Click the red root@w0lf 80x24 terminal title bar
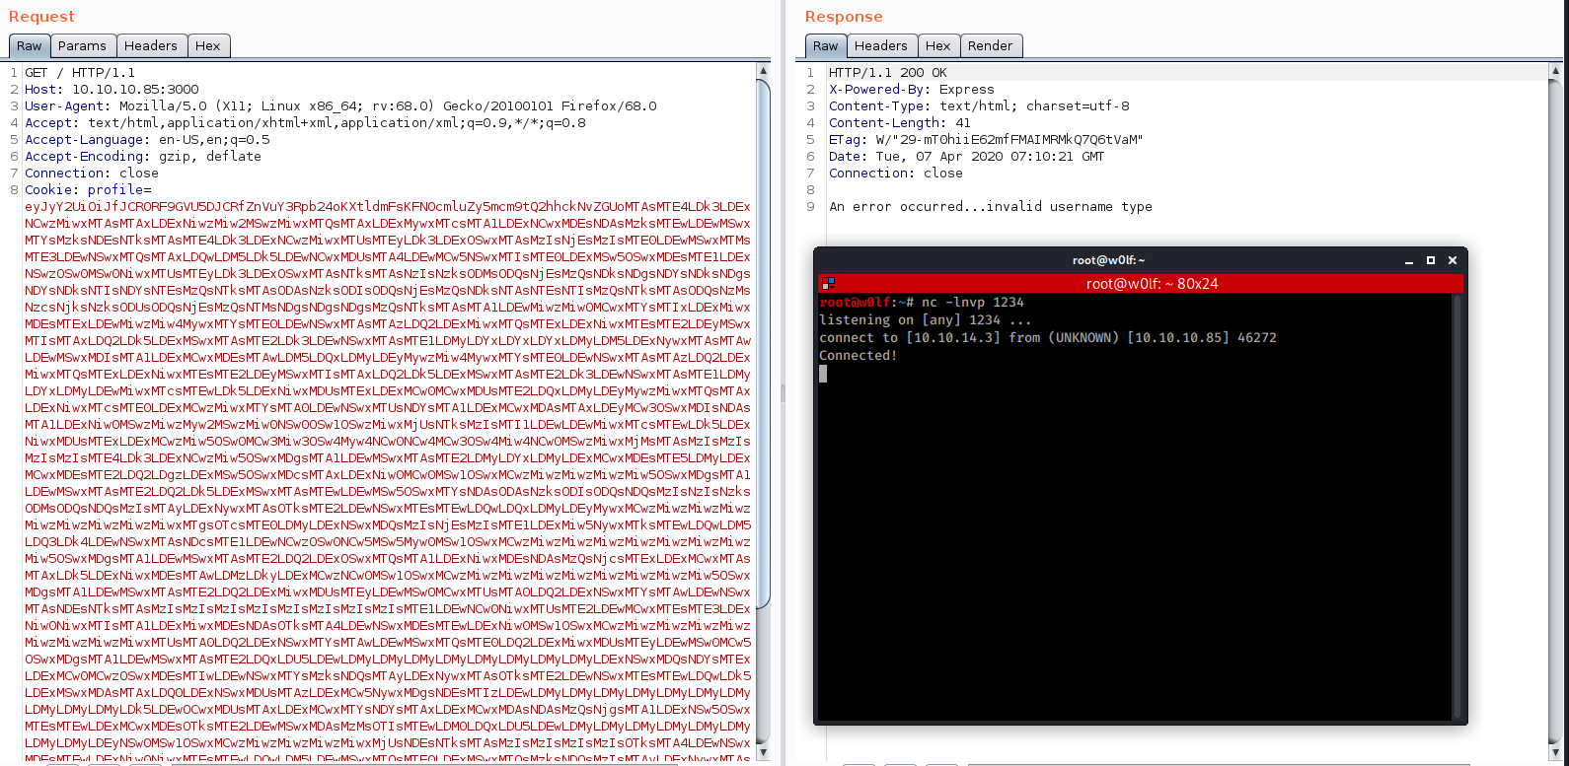This screenshot has width=1569, height=766. pos(1140,283)
